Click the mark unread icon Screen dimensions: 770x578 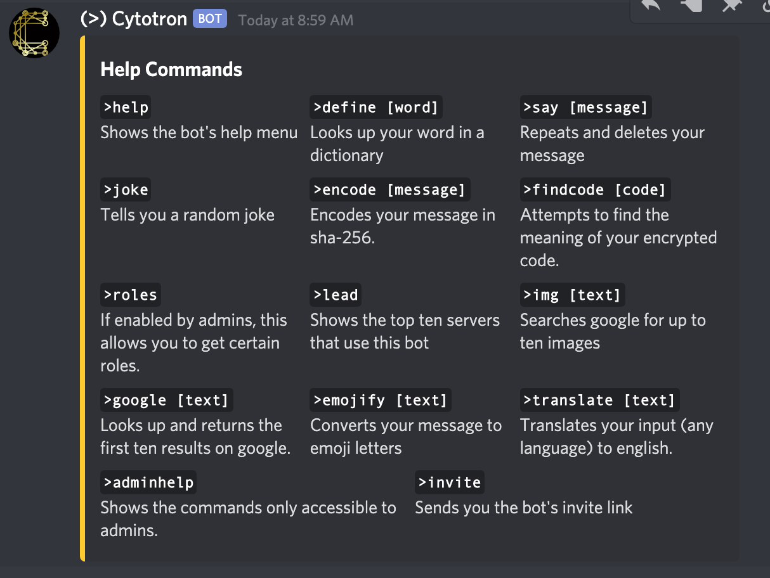tap(692, 6)
